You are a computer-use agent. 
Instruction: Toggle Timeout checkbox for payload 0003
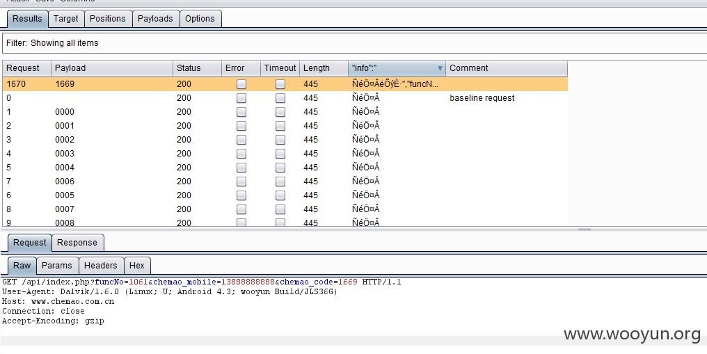pyautogui.click(x=280, y=154)
